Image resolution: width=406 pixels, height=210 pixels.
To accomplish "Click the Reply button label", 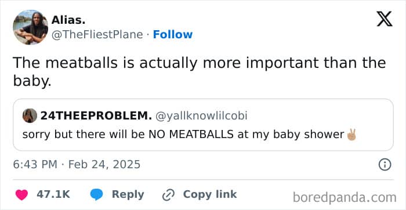I will [x=128, y=194].
